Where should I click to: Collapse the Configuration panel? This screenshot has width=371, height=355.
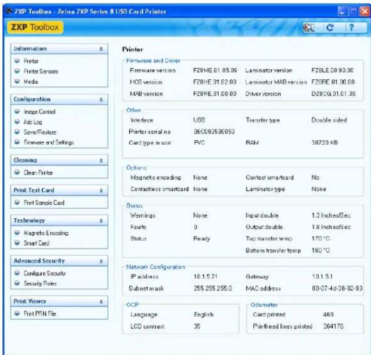pos(101,99)
